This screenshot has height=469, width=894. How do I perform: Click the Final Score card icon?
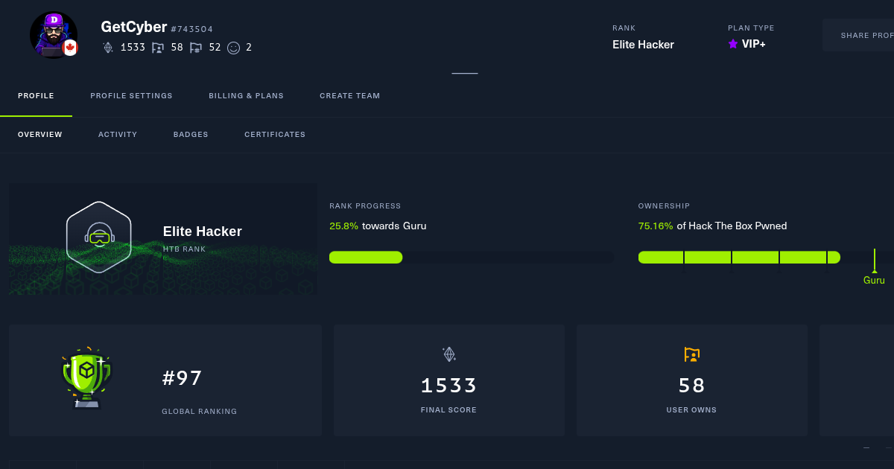pyautogui.click(x=448, y=354)
